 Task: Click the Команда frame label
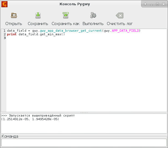point(10,136)
